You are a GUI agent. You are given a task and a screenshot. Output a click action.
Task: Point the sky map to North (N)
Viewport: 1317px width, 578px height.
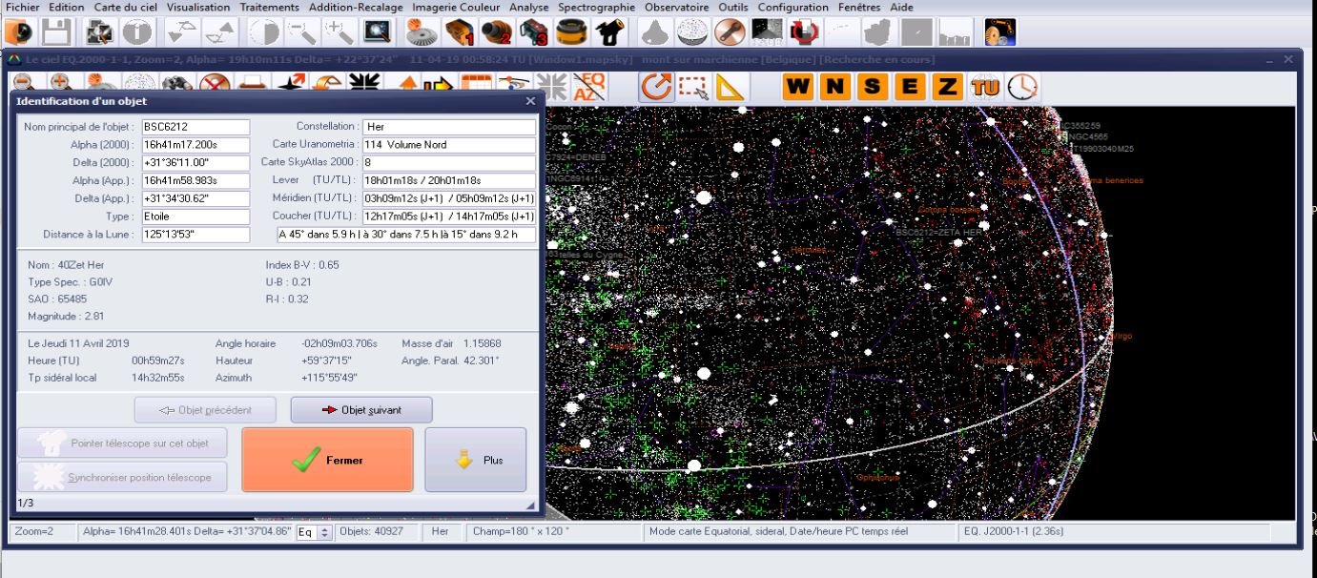(x=835, y=87)
